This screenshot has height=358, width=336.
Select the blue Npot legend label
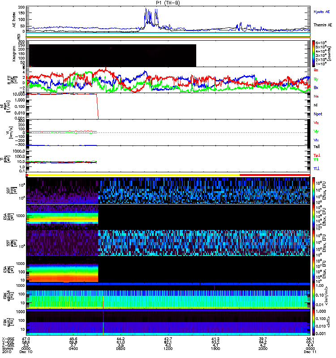point(318,114)
